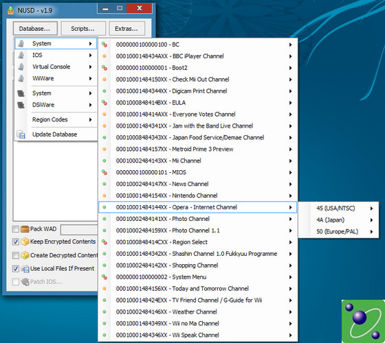Click the orange dot beside BBC iPlayer Channel
Screen dimensions: 385x343
point(104,56)
